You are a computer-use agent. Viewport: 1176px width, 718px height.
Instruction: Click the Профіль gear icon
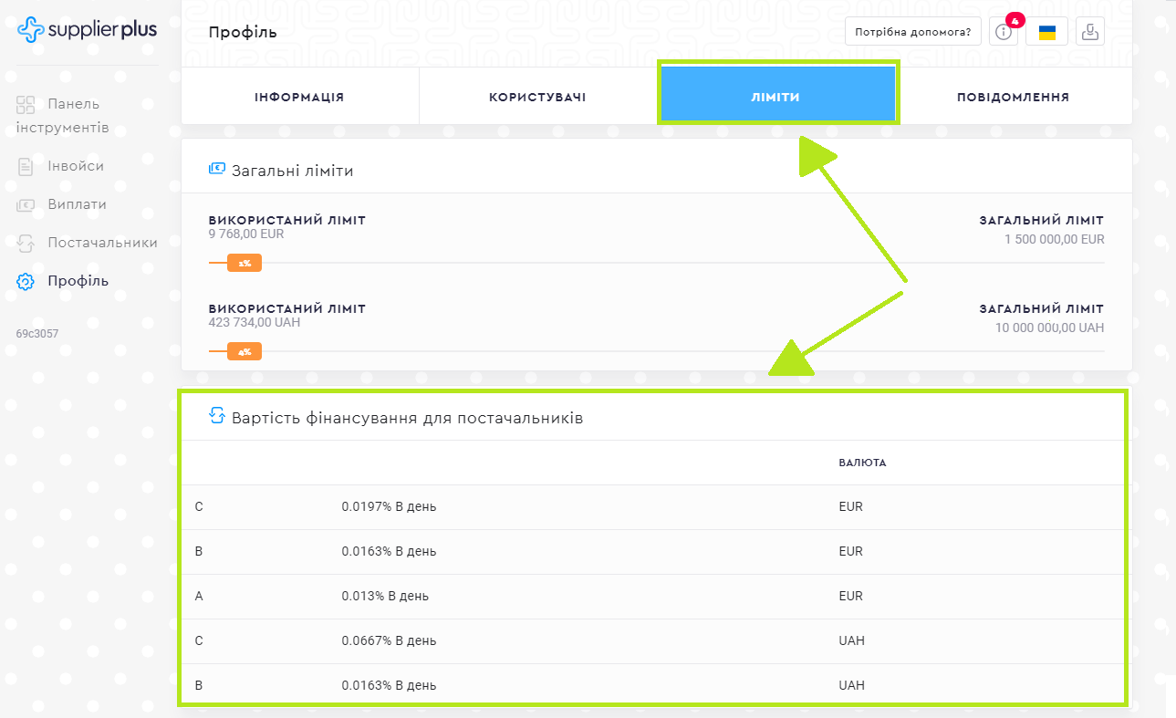[26, 281]
